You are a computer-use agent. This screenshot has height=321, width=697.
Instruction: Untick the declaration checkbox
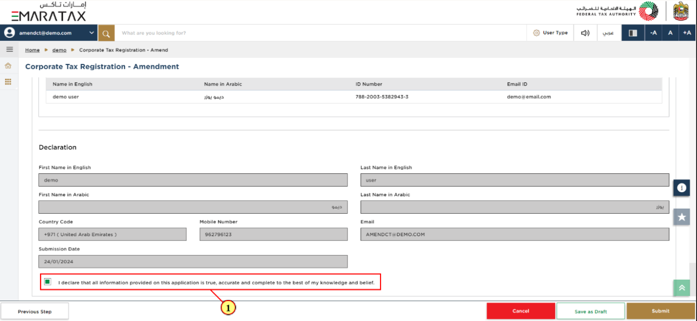(47, 282)
